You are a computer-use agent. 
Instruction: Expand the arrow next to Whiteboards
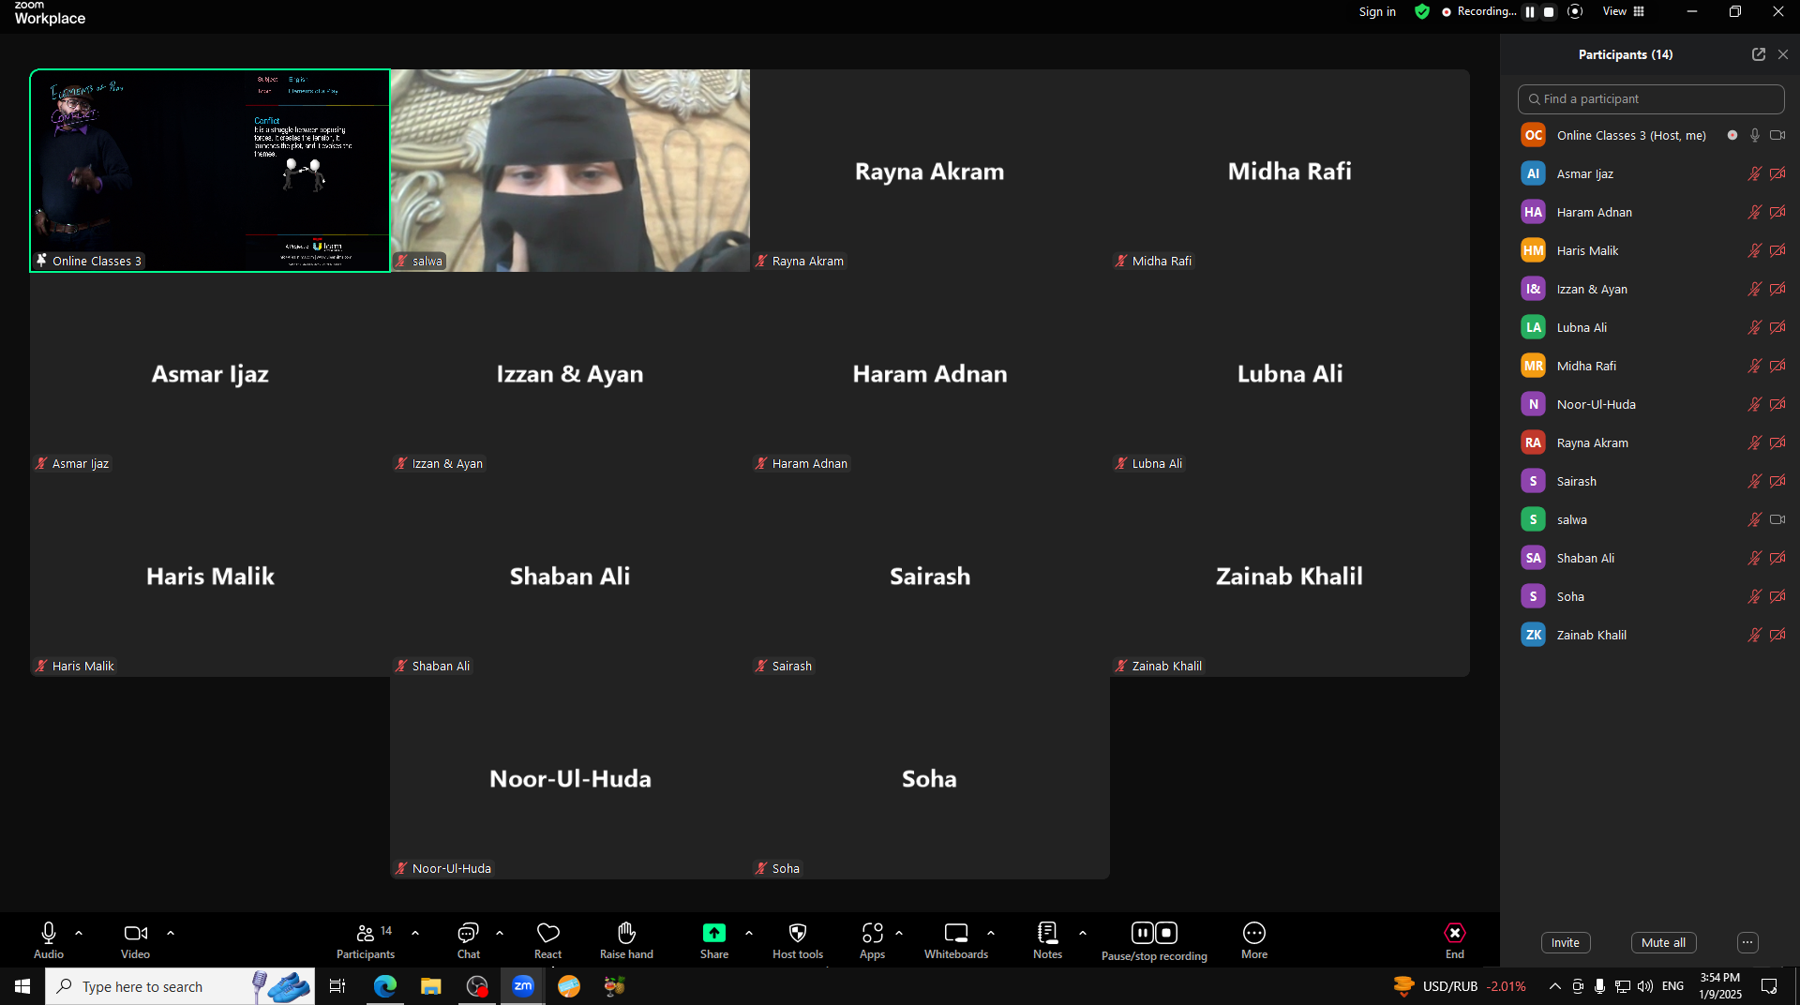pos(991,933)
